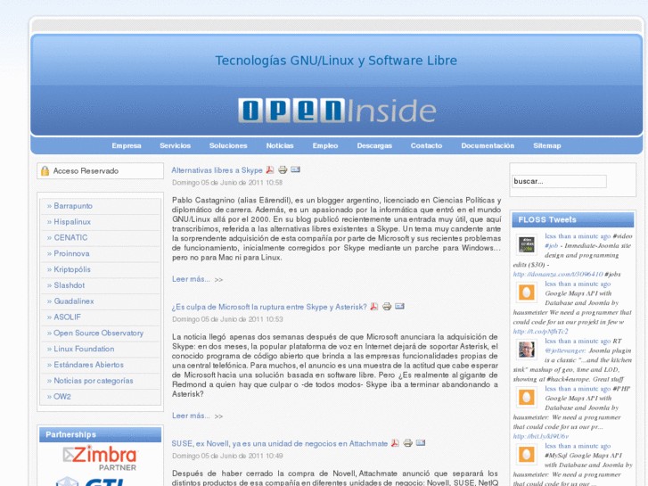Open avatar of the #MySql Google Maps tweet
648x486 pixels.
(527, 455)
